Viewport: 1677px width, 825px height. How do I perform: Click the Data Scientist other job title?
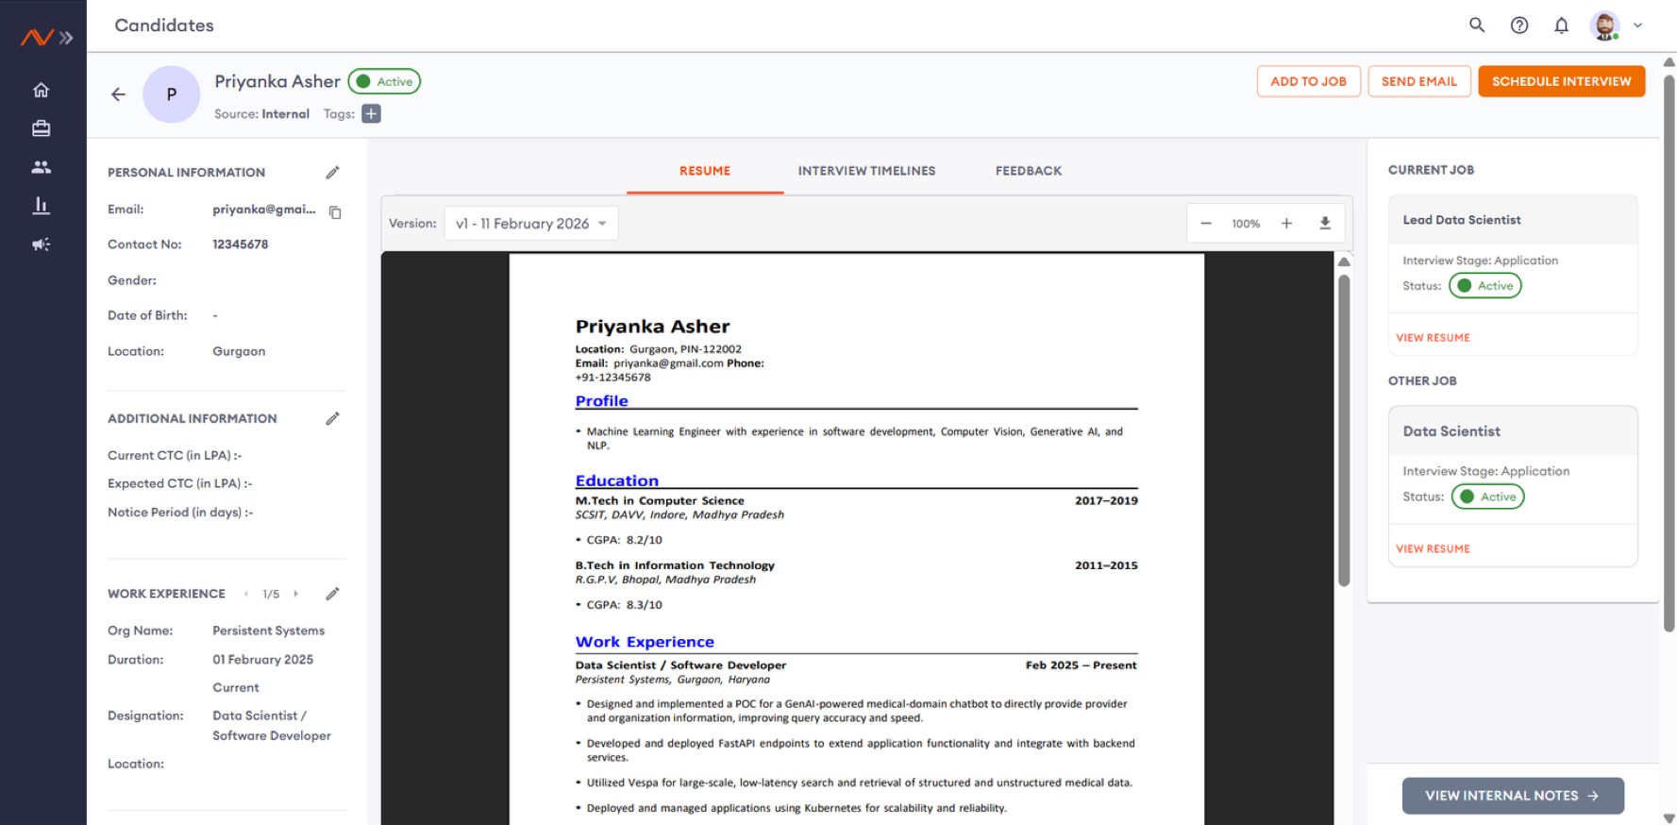point(1451,431)
